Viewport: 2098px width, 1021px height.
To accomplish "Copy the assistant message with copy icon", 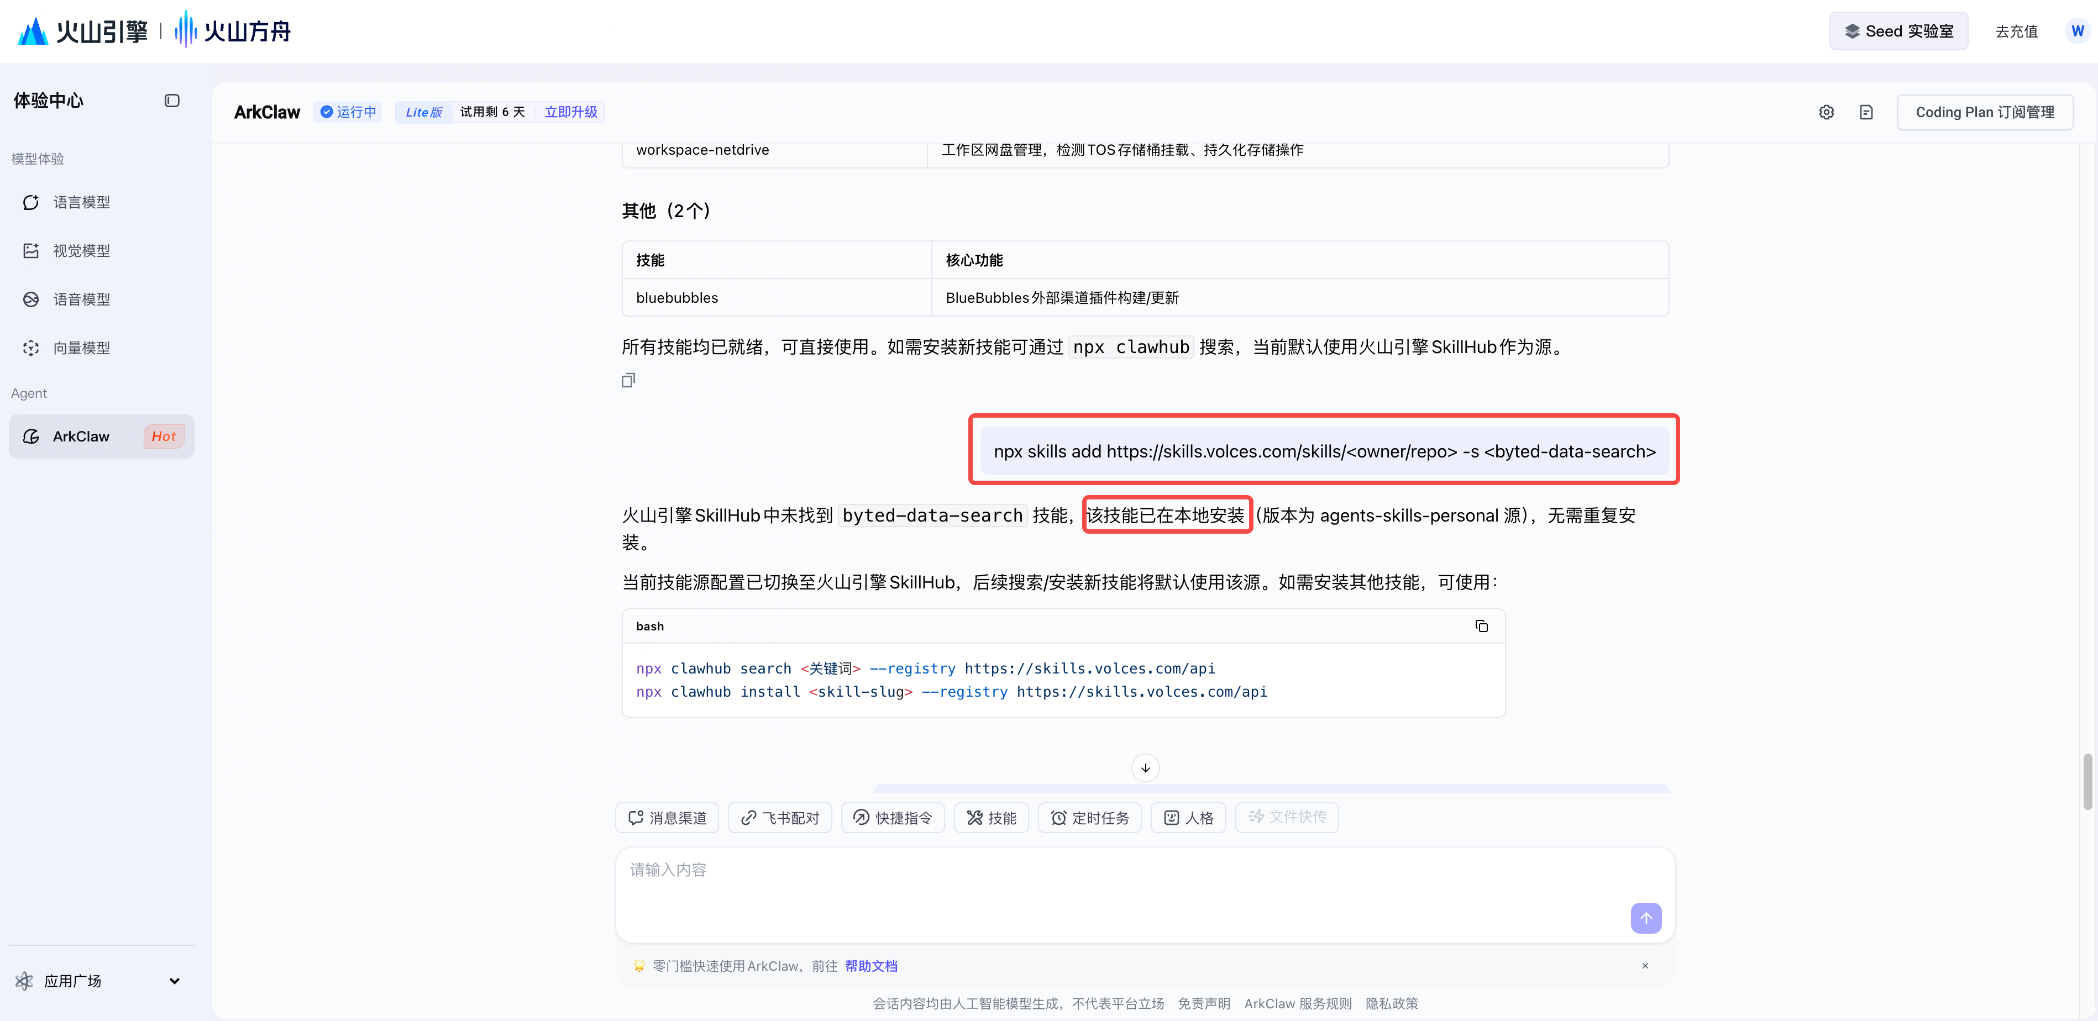I will click(628, 380).
